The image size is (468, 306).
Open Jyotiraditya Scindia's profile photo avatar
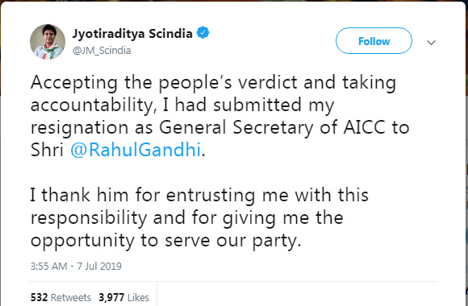(x=48, y=42)
